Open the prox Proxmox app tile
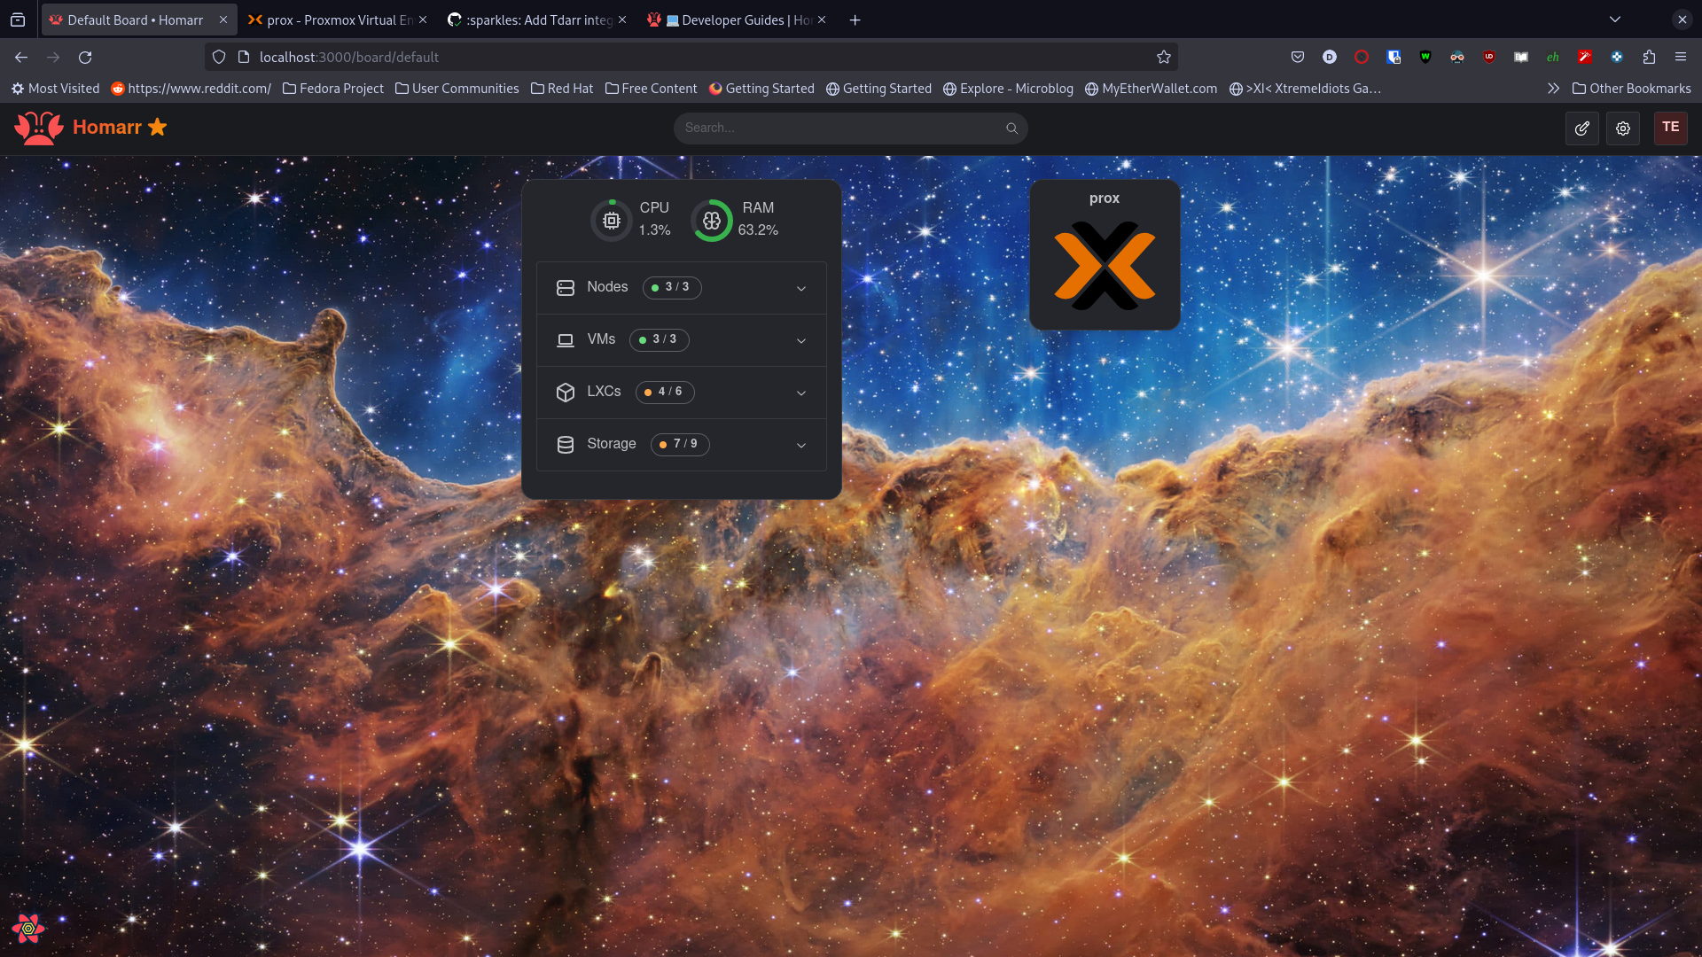Image resolution: width=1702 pixels, height=957 pixels. (1105, 255)
